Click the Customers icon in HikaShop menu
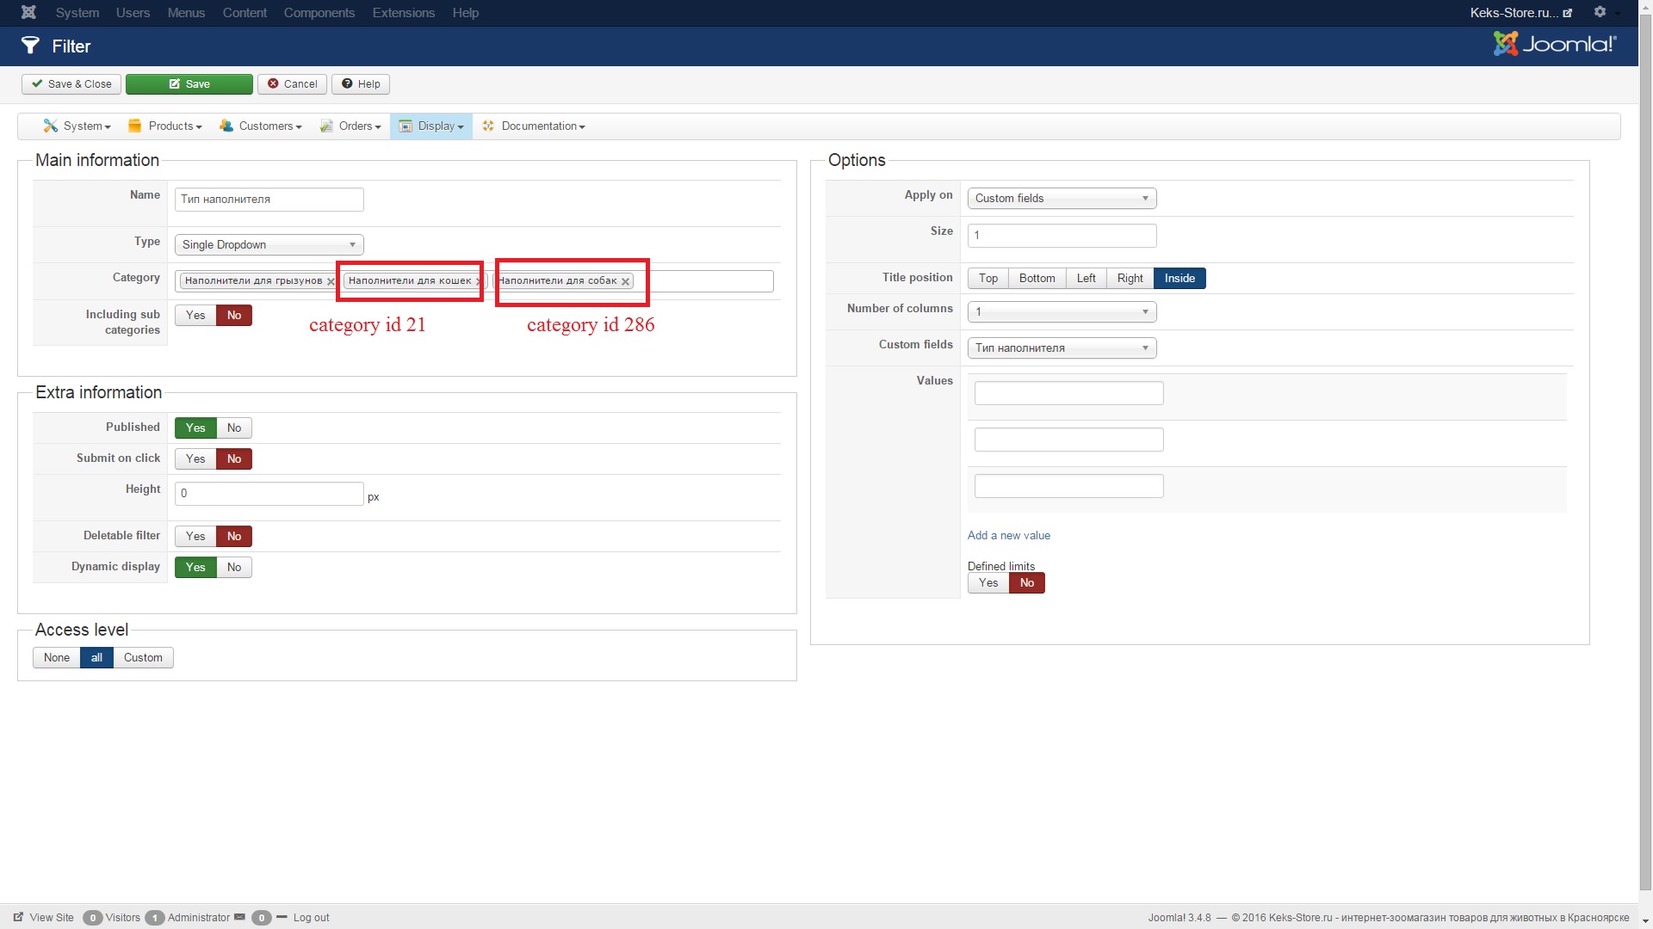The image size is (1653, 929). [x=226, y=126]
